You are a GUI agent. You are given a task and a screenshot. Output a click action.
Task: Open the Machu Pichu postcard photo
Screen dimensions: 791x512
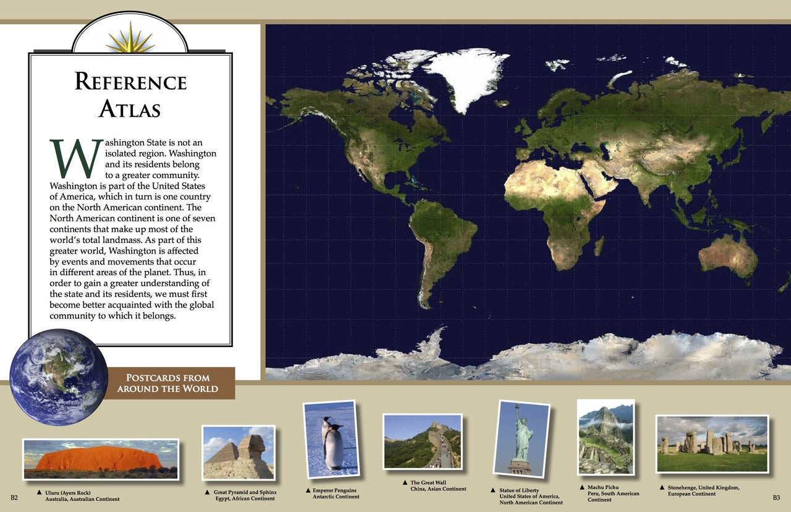tap(606, 437)
